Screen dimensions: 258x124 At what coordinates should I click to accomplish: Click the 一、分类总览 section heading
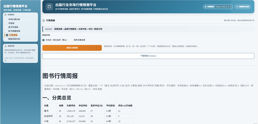pos(57,98)
